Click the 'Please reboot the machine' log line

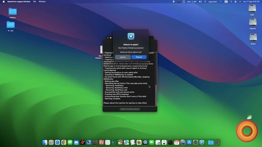(x=125, y=103)
